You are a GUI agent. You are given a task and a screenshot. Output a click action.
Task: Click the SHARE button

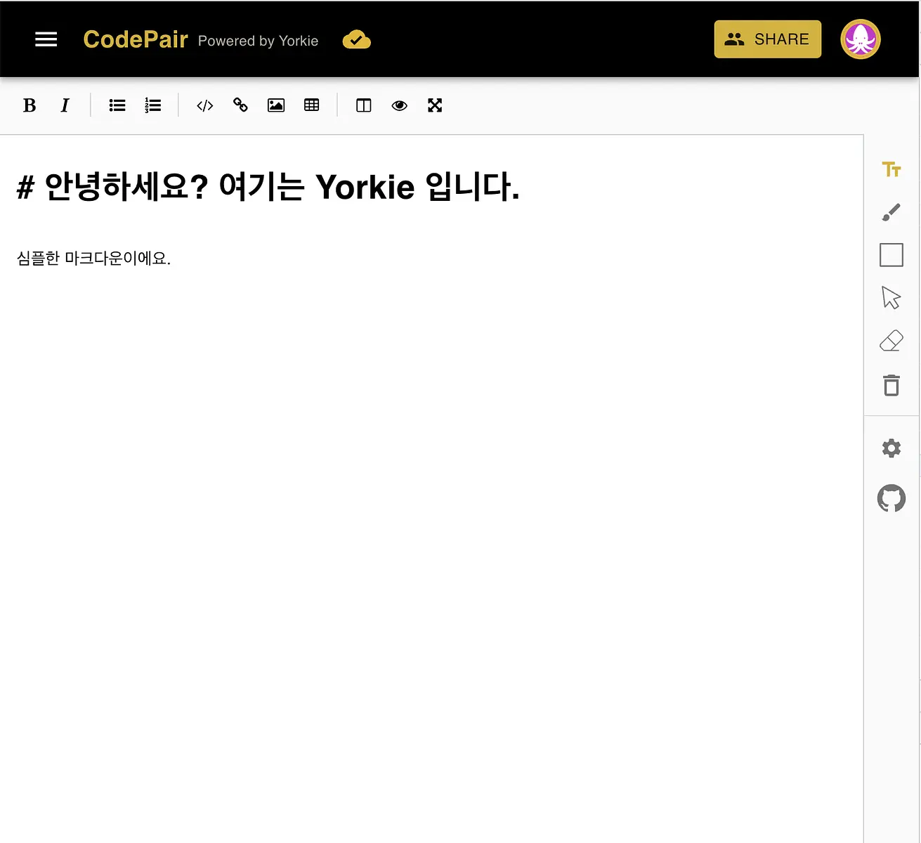[x=768, y=39]
